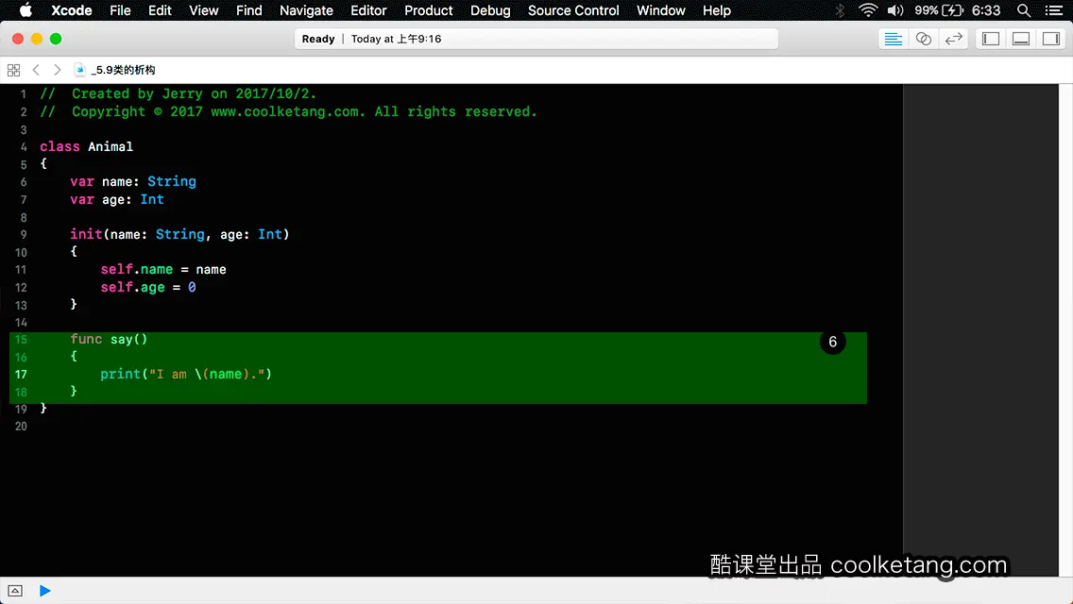The width and height of the screenshot is (1073, 604).
Task: Toggle the debug area with the bottom-left button
Action: pyautogui.click(x=15, y=591)
